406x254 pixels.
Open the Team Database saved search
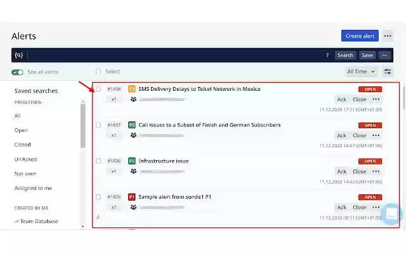(x=36, y=222)
